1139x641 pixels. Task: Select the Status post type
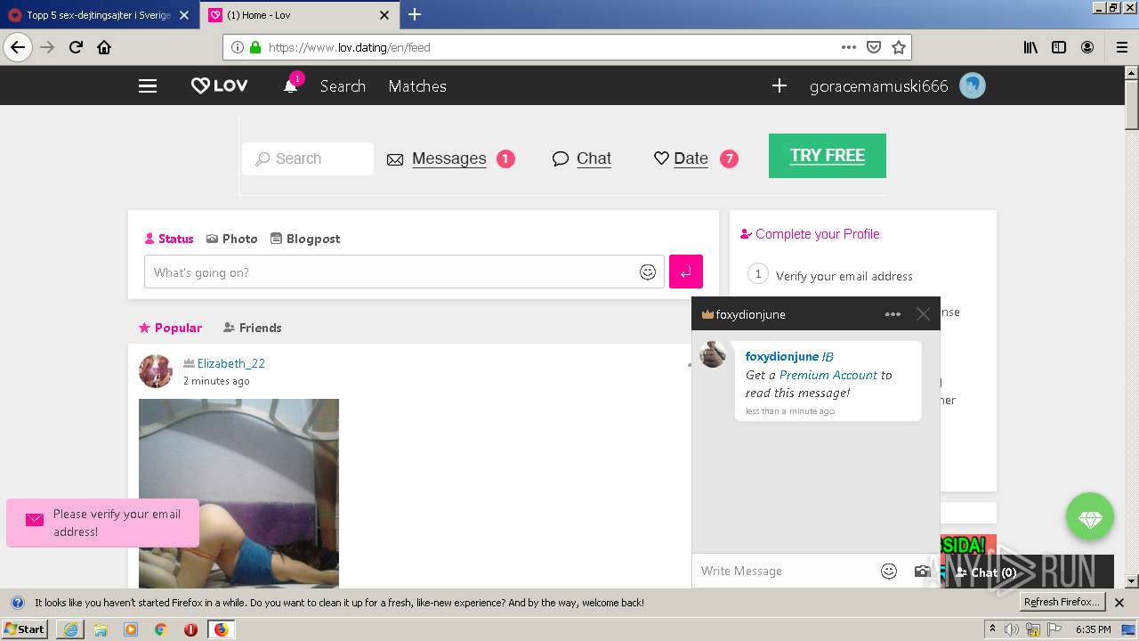tap(169, 239)
